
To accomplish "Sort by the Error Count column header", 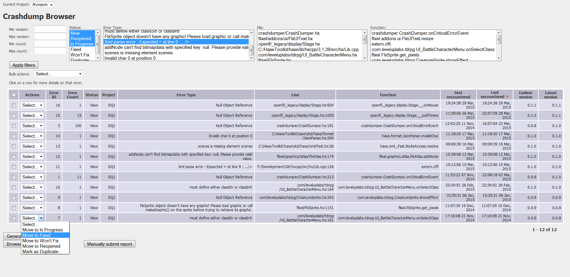I will point(73,95).
